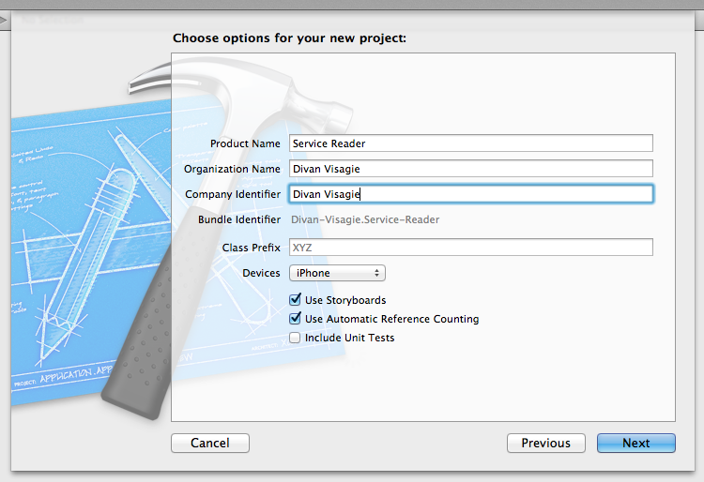Click the 'Choose options for your new project' heading
The width and height of the screenshot is (704, 482).
click(x=290, y=38)
